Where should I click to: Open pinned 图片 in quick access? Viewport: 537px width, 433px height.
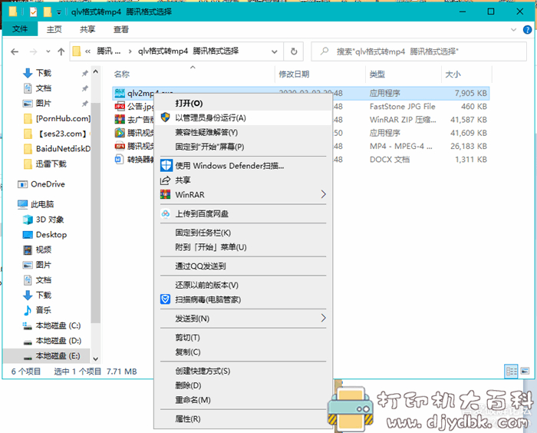(44, 103)
